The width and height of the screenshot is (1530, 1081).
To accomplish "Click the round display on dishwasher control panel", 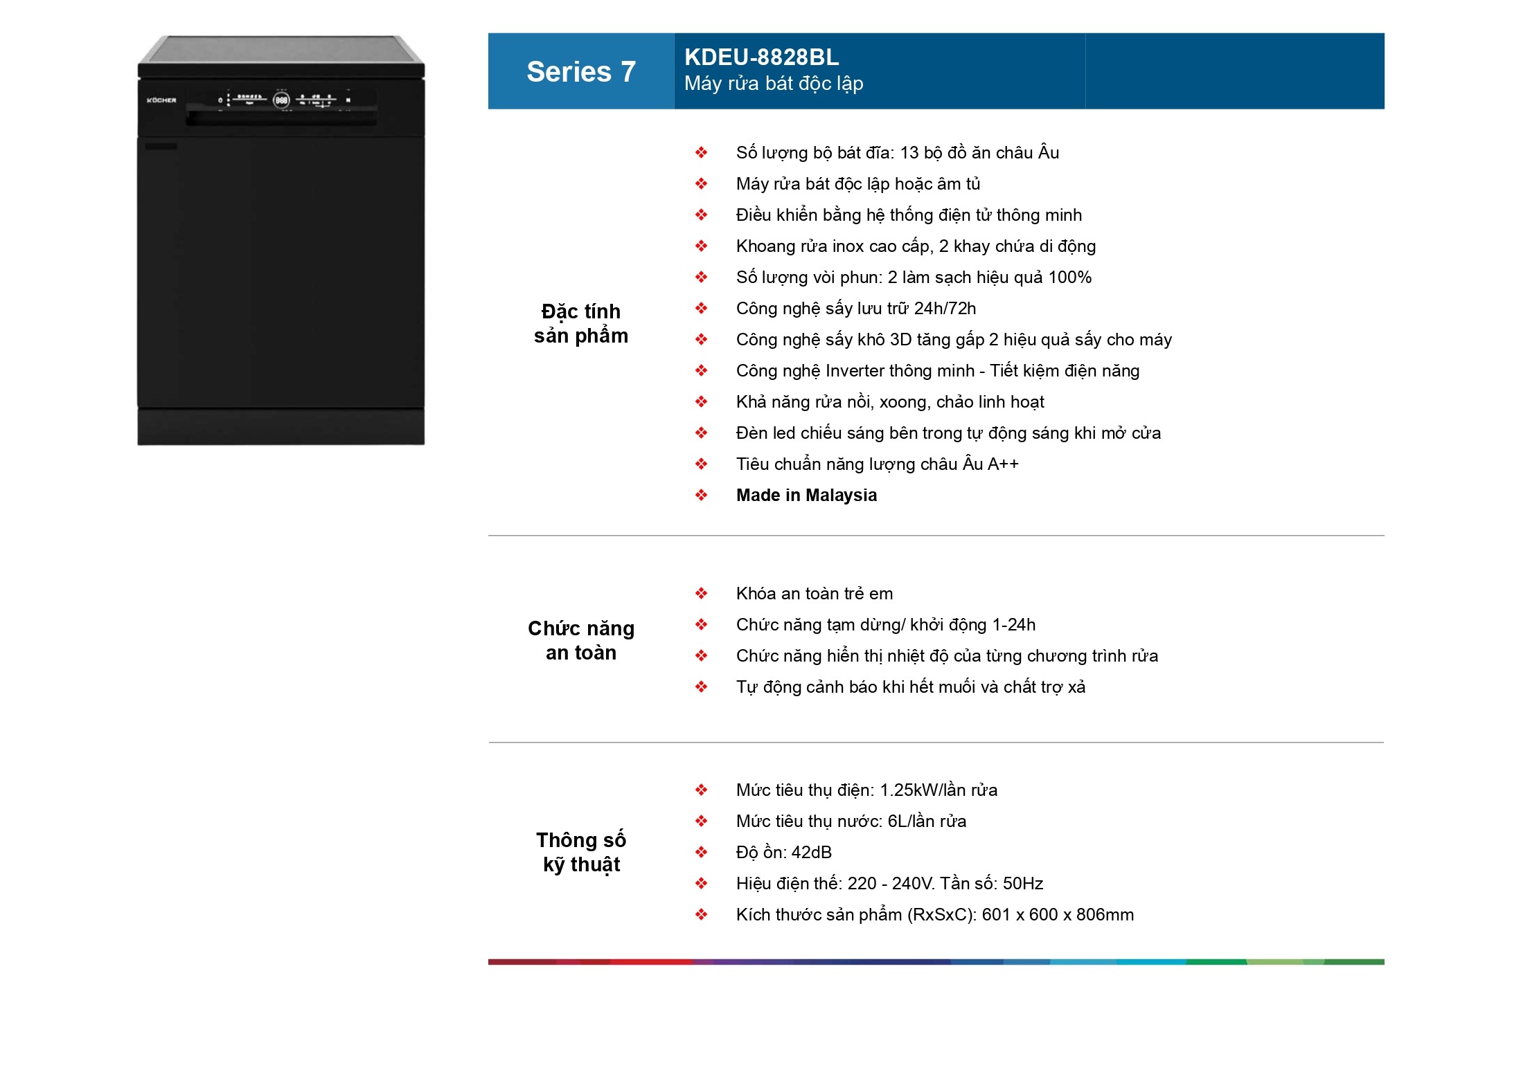I will 281,100.
